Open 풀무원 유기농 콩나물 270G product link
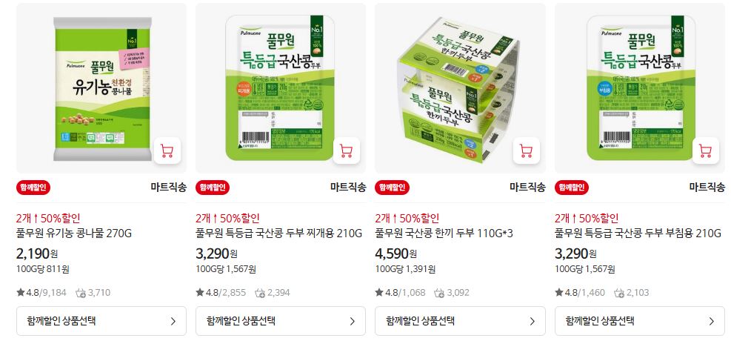731x341 pixels. [x=74, y=233]
